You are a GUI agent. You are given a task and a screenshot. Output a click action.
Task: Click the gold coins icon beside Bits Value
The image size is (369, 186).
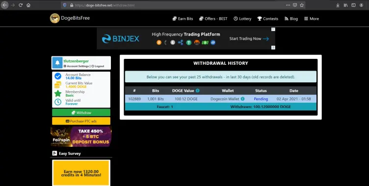pos(58,85)
